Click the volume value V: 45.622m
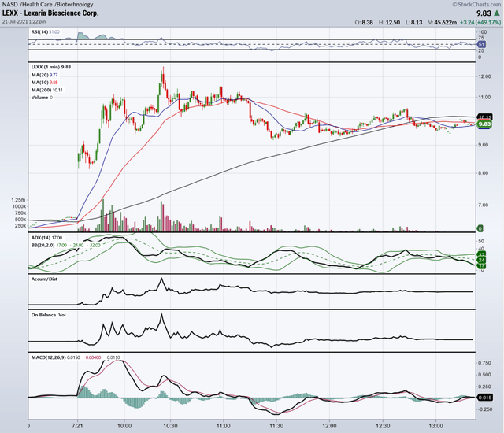This screenshot has width=504, height=433. pos(443,23)
